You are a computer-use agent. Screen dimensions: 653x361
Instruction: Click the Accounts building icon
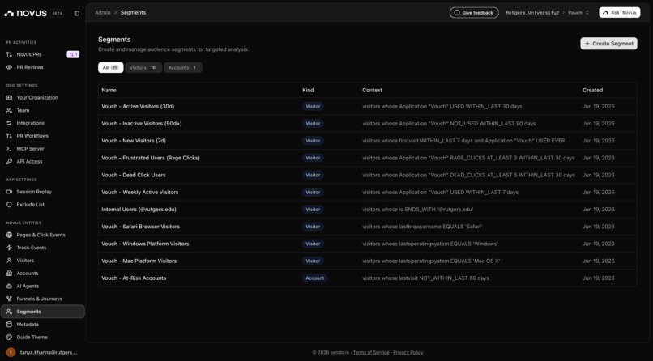[9, 274]
